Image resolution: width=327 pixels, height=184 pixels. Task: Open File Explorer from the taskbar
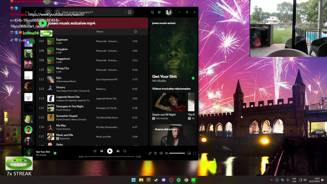click(x=141, y=180)
